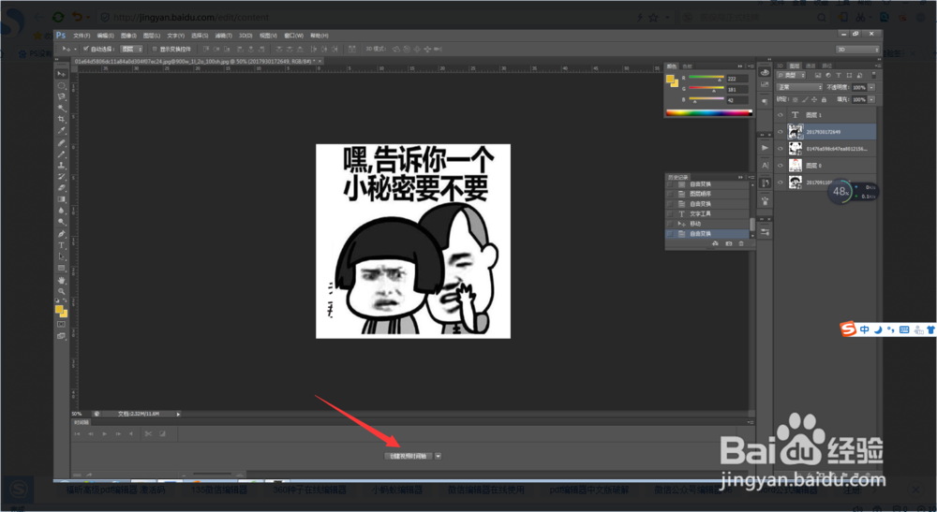Switch to the 路径 paths tab

click(x=827, y=66)
